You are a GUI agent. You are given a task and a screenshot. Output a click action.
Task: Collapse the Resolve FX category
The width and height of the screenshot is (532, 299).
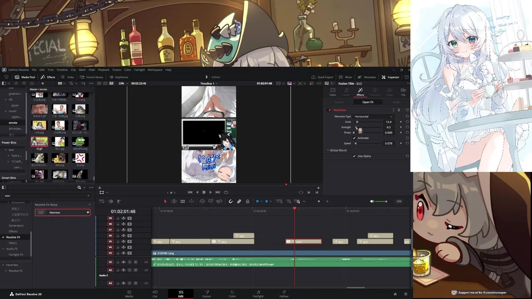[3, 237]
